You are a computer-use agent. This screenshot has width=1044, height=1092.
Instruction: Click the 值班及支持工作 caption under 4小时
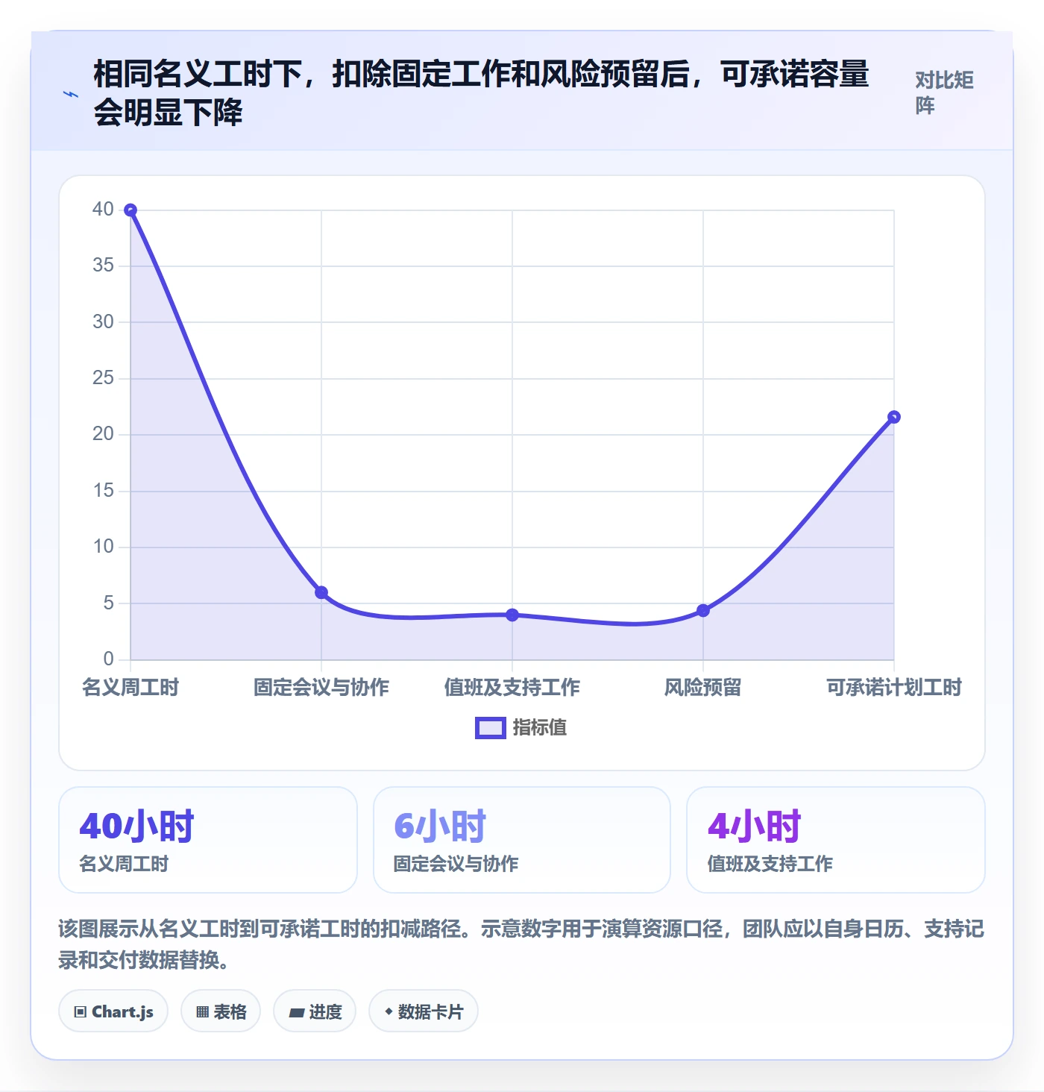pyautogui.click(x=770, y=864)
